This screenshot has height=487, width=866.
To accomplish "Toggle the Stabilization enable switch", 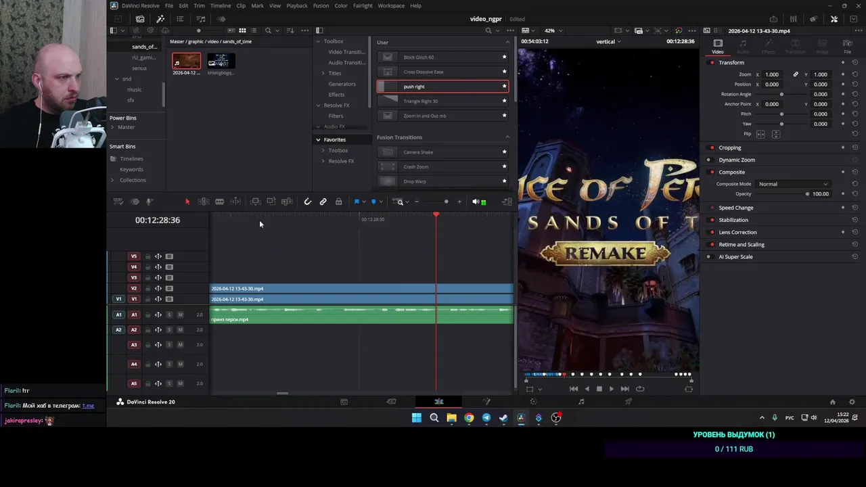I will click(712, 220).
